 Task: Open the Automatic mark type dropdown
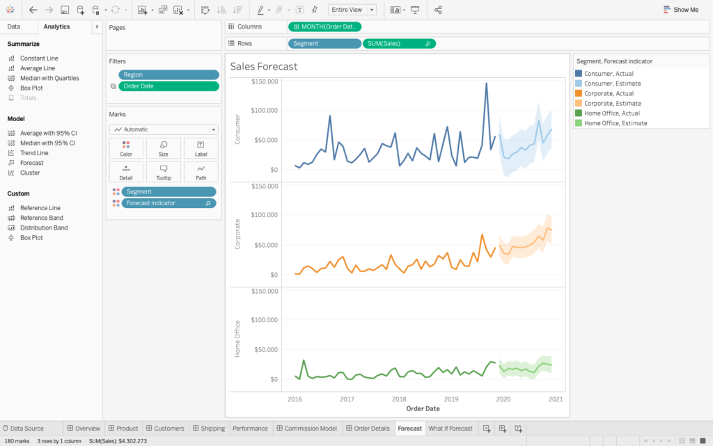point(164,129)
